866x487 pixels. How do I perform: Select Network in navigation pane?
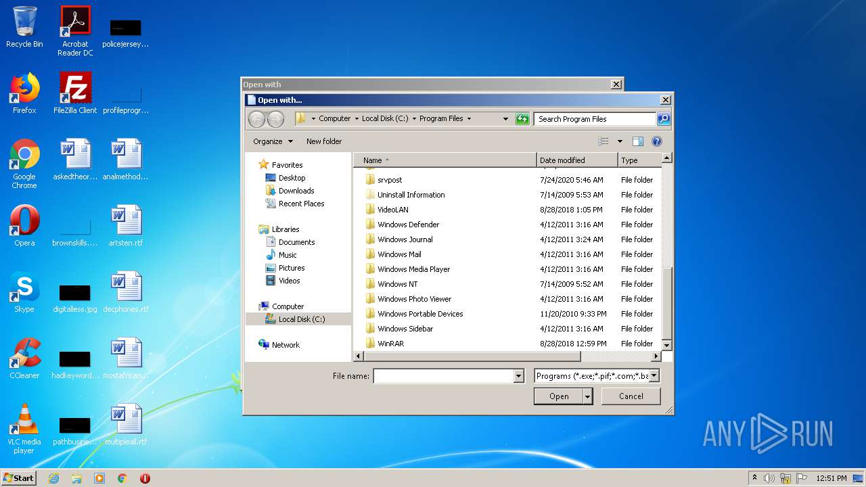click(x=286, y=345)
